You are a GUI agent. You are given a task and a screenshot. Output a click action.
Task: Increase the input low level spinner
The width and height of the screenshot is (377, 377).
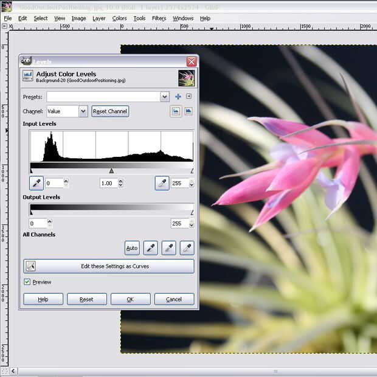66,181
